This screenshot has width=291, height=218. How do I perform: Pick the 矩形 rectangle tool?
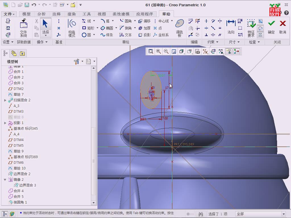tap(88, 28)
